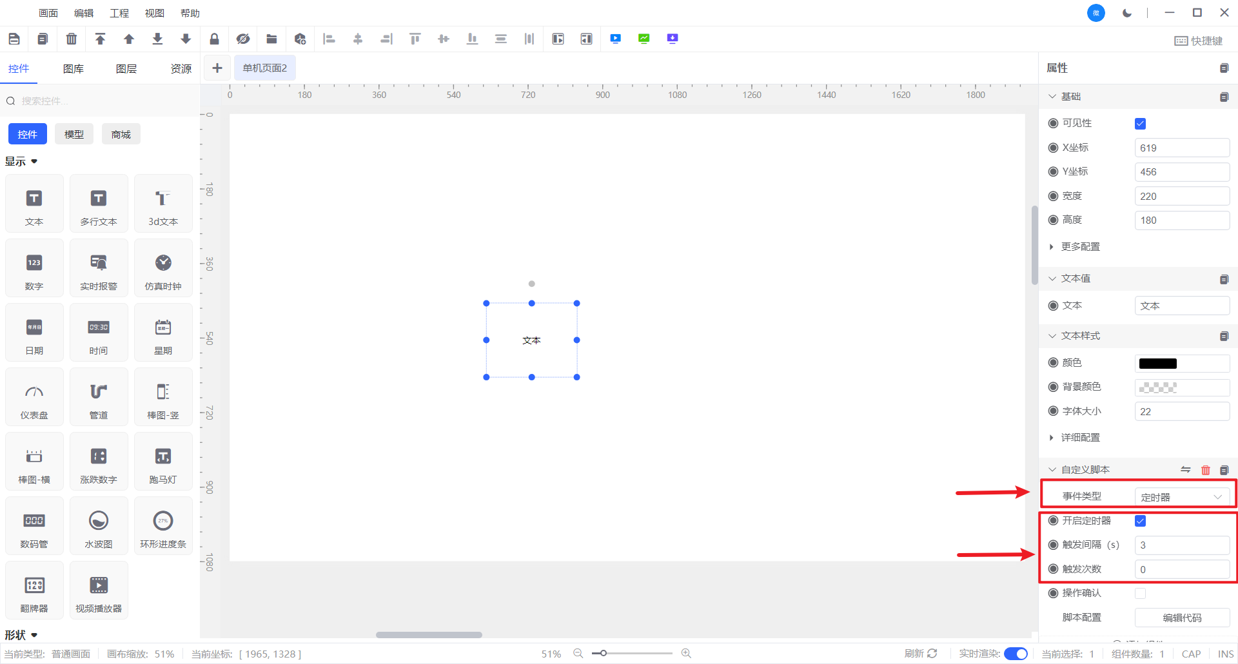Expand the 详细配置 section
Screen dimensions: 1238x664
pyautogui.click(x=1080, y=438)
